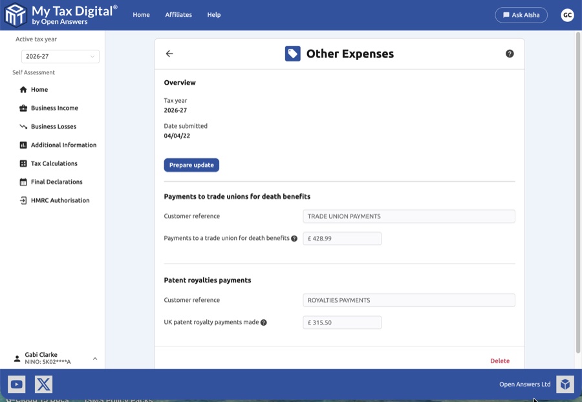The height and width of the screenshot is (402, 582).
Task: Click the GC account avatar
Action: click(x=567, y=14)
